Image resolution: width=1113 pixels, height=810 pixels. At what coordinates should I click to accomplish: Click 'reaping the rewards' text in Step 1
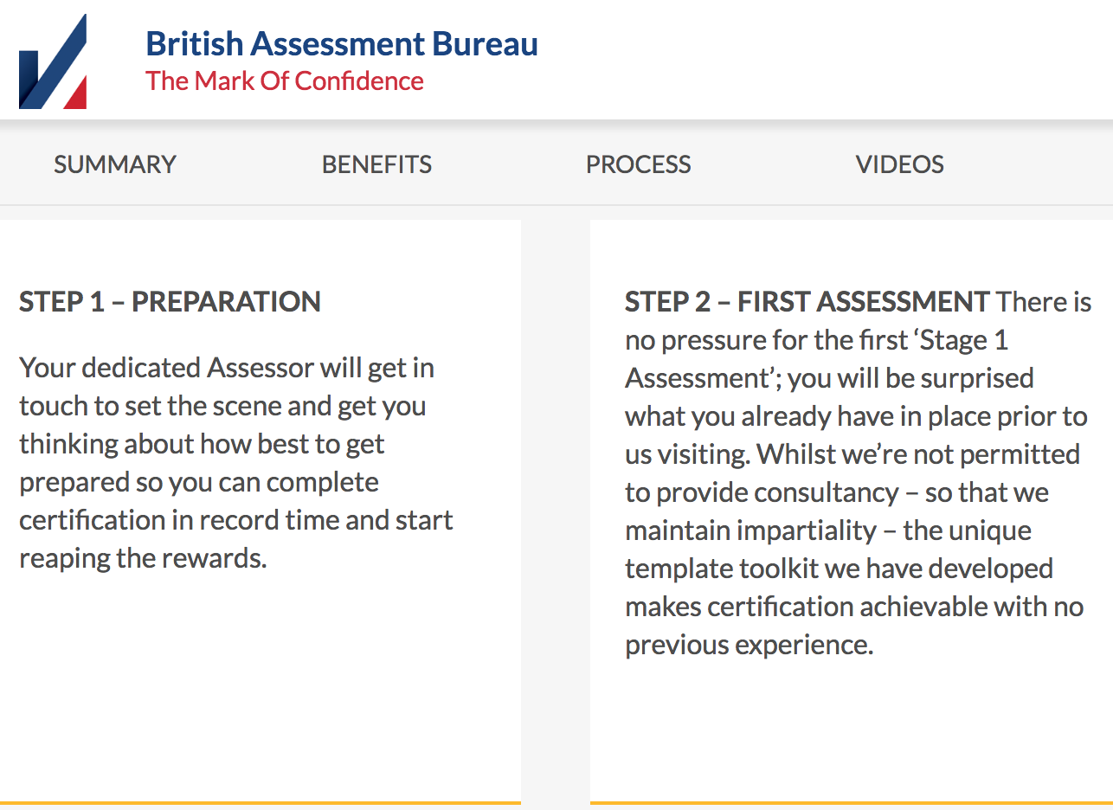point(140,559)
